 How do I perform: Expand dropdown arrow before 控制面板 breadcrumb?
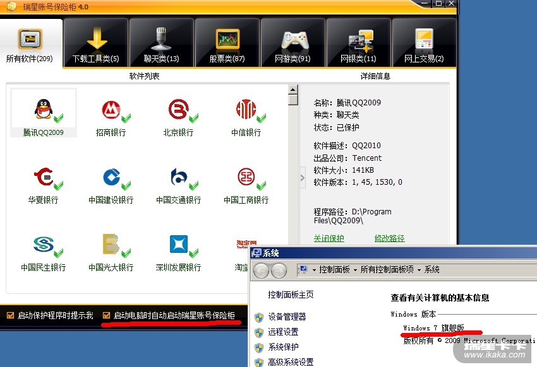coord(314,270)
